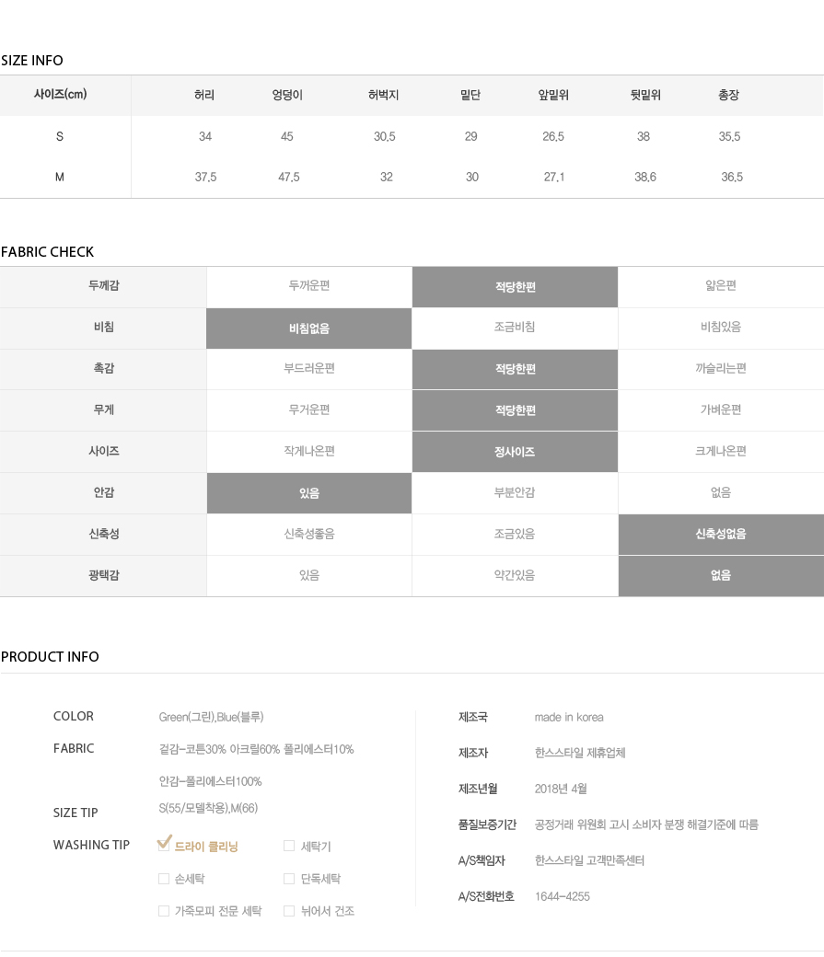824x957 pixels.
Task: Click the 부분안감 cell
Action: [515, 492]
